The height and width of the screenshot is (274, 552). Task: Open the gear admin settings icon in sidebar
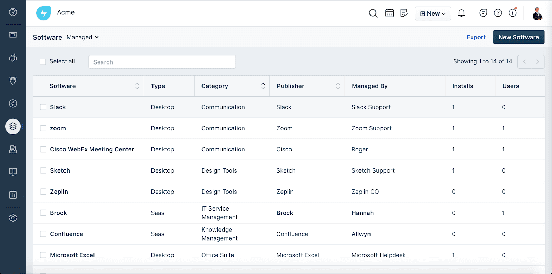pyautogui.click(x=13, y=218)
